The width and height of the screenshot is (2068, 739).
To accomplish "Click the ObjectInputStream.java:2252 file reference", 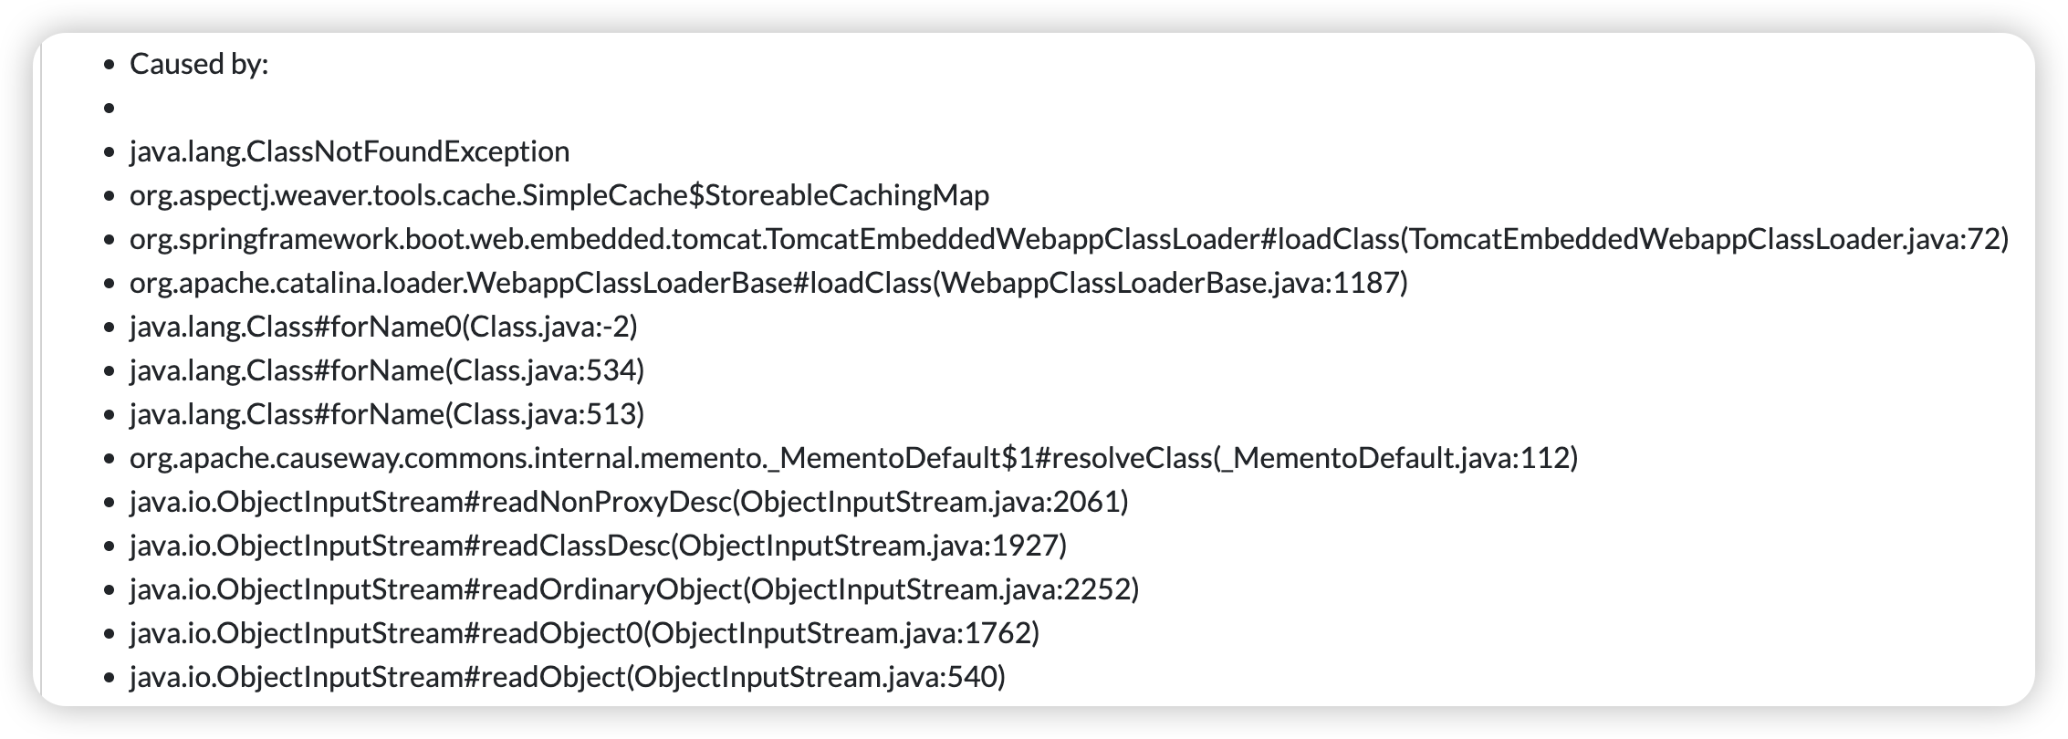I will pos(942,589).
